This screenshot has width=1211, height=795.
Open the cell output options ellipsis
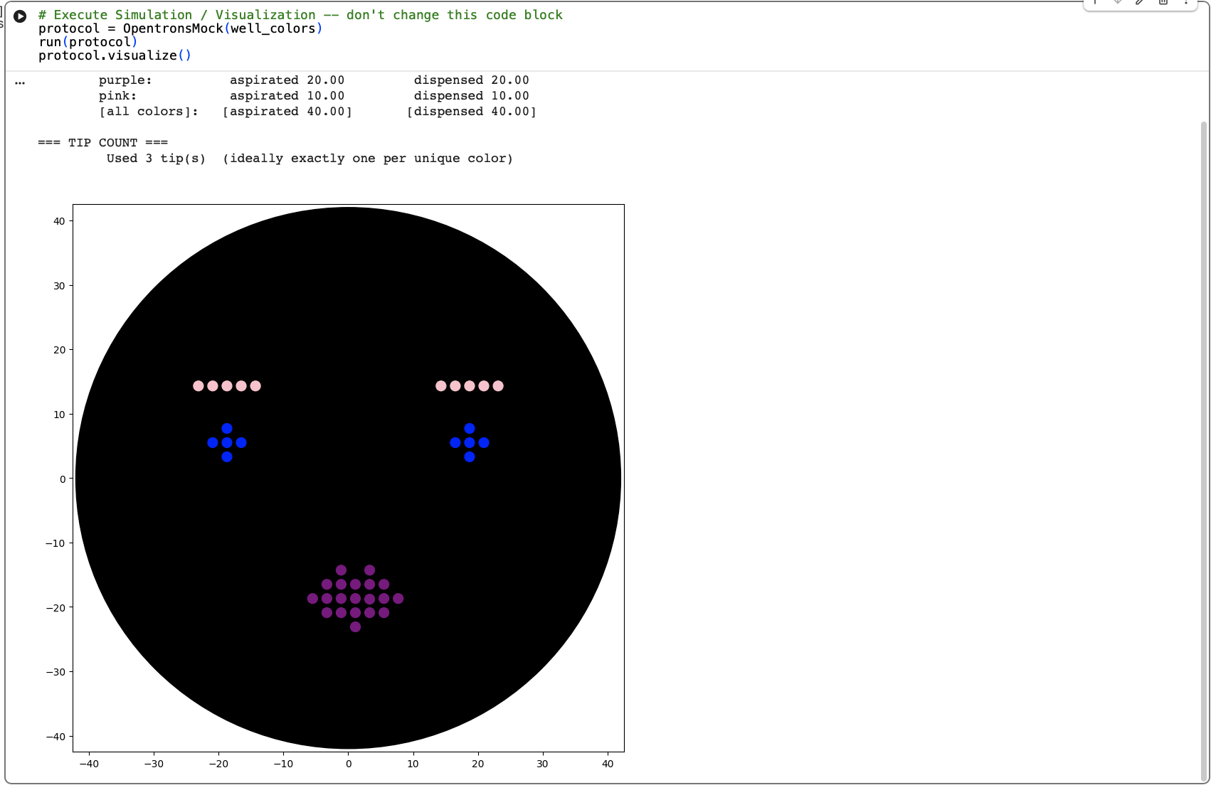click(20, 83)
